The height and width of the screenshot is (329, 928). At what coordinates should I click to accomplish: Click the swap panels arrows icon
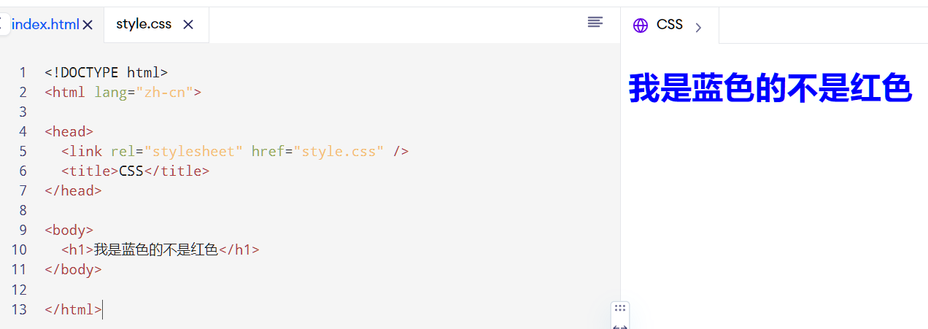point(620,325)
